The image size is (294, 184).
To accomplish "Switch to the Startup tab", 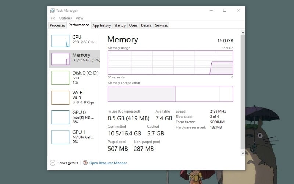I will tap(120, 25).
